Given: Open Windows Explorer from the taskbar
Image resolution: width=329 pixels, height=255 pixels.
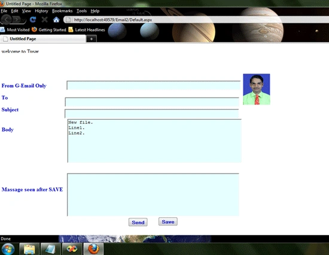Looking at the screenshot, I should point(29,249).
